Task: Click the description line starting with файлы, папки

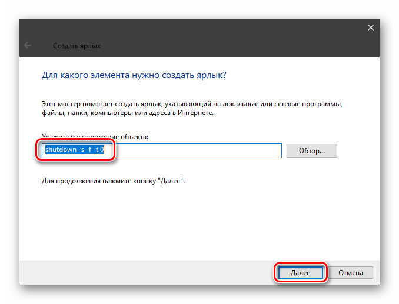Action: point(128,113)
